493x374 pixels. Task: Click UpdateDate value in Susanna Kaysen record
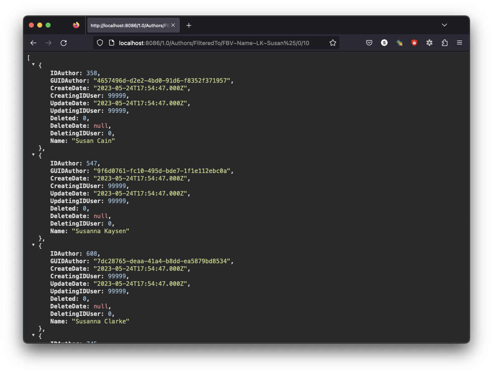[x=140, y=193]
